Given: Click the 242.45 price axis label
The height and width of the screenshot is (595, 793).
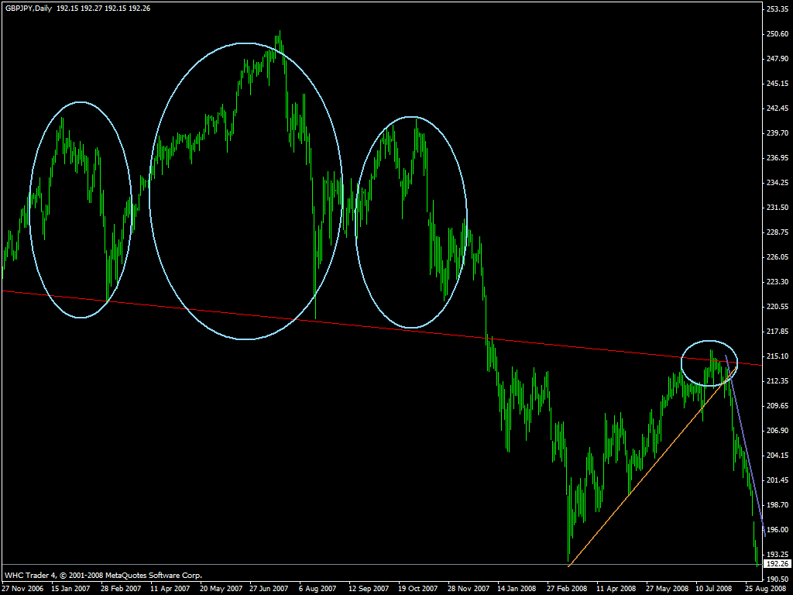Looking at the screenshot, I should (x=778, y=108).
